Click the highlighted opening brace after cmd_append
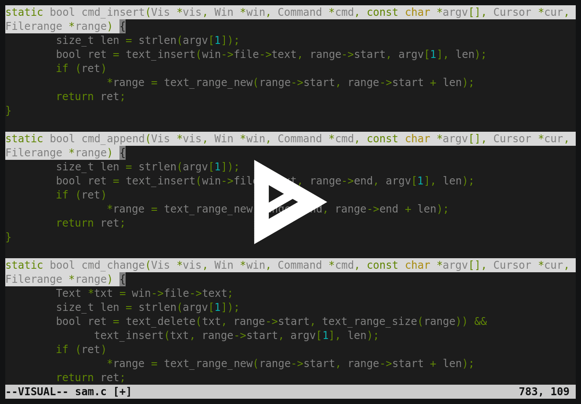581x404 pixels. tap(123, 153)
